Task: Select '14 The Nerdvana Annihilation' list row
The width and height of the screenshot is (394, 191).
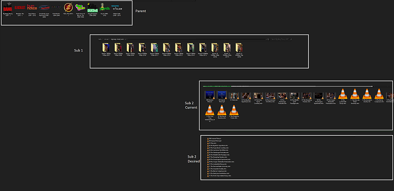Action: coord(218,174)
